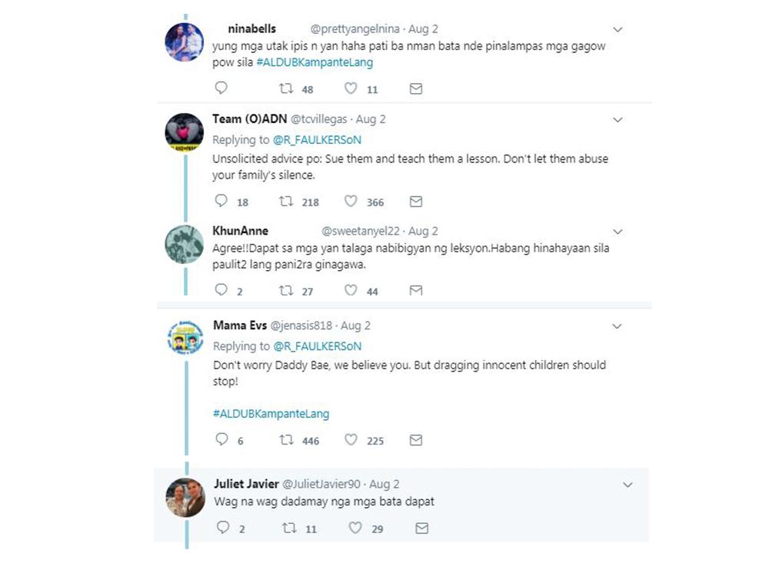Open the @R_FAULKERSoN mention under Team (O)ADN

[x=317, y=140]
